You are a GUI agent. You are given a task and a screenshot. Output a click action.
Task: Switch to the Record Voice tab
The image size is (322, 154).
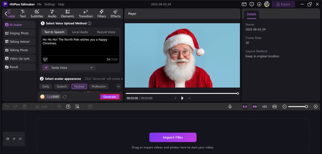(x=106, y=32)
